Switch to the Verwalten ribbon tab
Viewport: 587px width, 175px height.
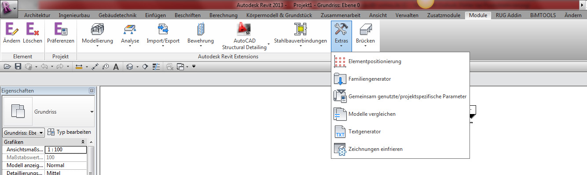click(407, 15)
